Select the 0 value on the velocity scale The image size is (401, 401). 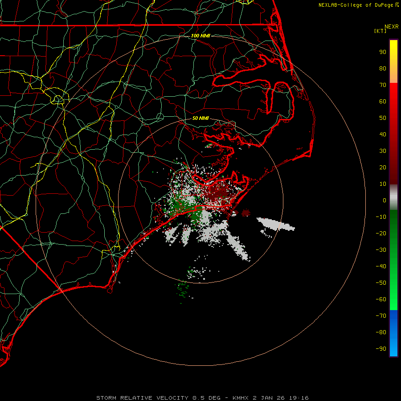coord(385,200)
